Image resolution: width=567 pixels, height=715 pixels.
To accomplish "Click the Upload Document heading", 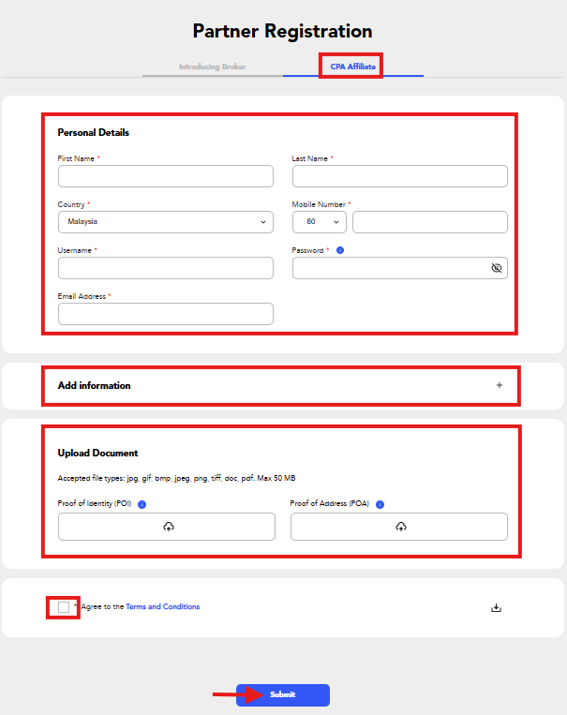I will (x=97, y=454).
